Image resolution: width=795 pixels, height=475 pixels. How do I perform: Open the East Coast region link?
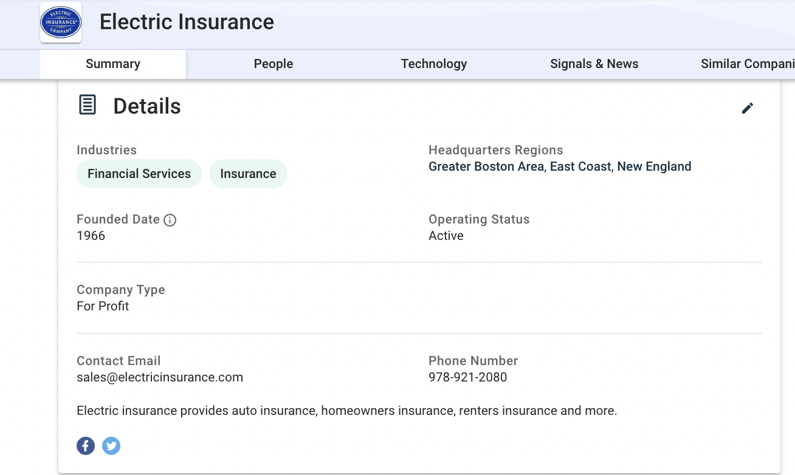pos(580,166)
